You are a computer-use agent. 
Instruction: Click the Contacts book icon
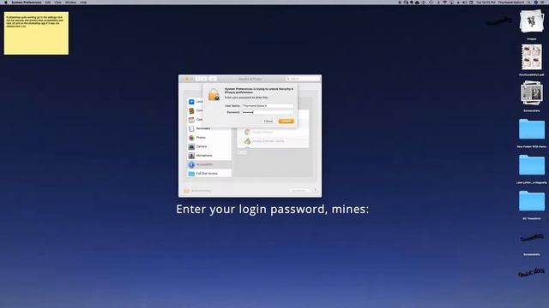click(191, 110)
